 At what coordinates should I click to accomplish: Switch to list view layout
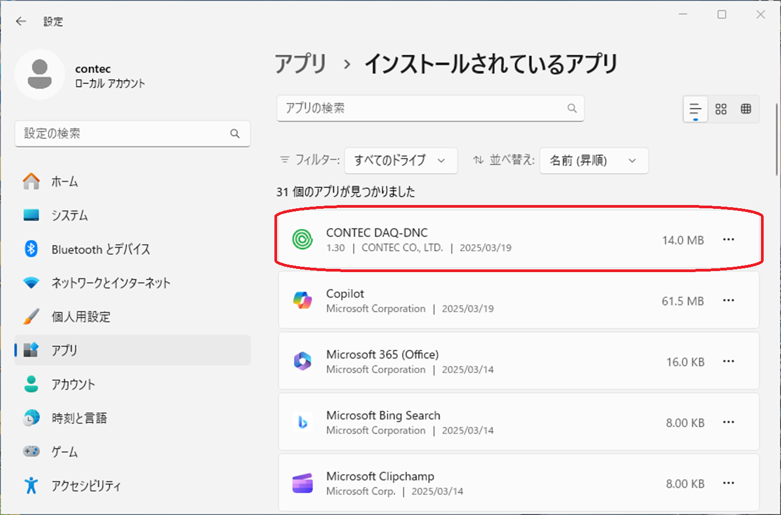click(x=695, y=109)
